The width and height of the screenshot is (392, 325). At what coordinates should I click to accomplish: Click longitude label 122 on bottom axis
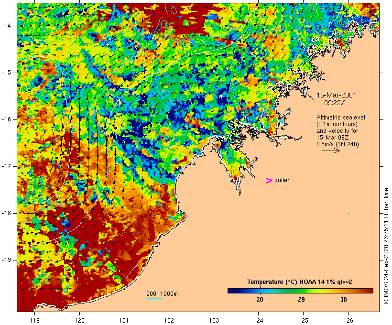169,320
